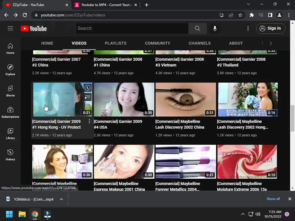This screenshot has width=295, height=221.
Task: Expand download item options for Y2Mate mp4
Action: click(61, 199)
